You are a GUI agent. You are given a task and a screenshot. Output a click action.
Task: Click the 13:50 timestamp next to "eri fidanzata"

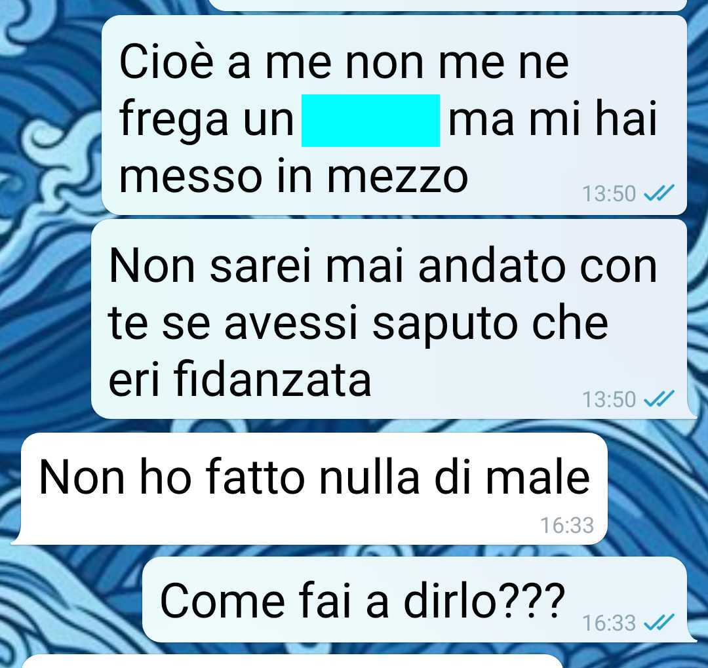[x=608, y=399]
